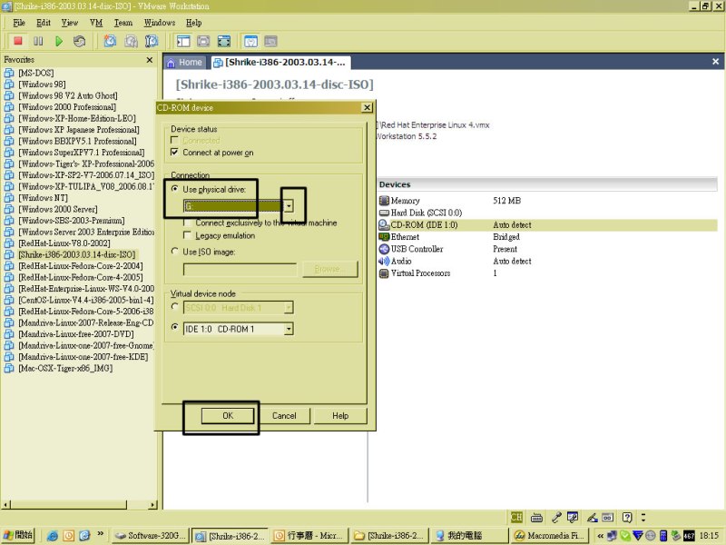Switch to the Home tab

[x=185, y=63]
